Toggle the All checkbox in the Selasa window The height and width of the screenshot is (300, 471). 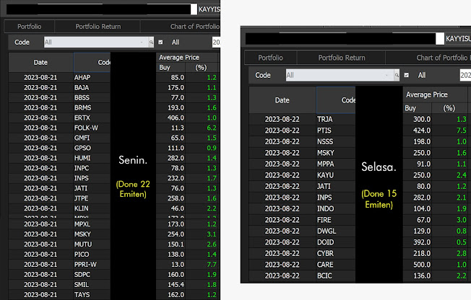407,75
